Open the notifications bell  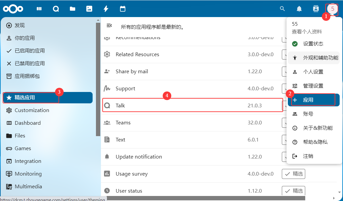point(299,9)
